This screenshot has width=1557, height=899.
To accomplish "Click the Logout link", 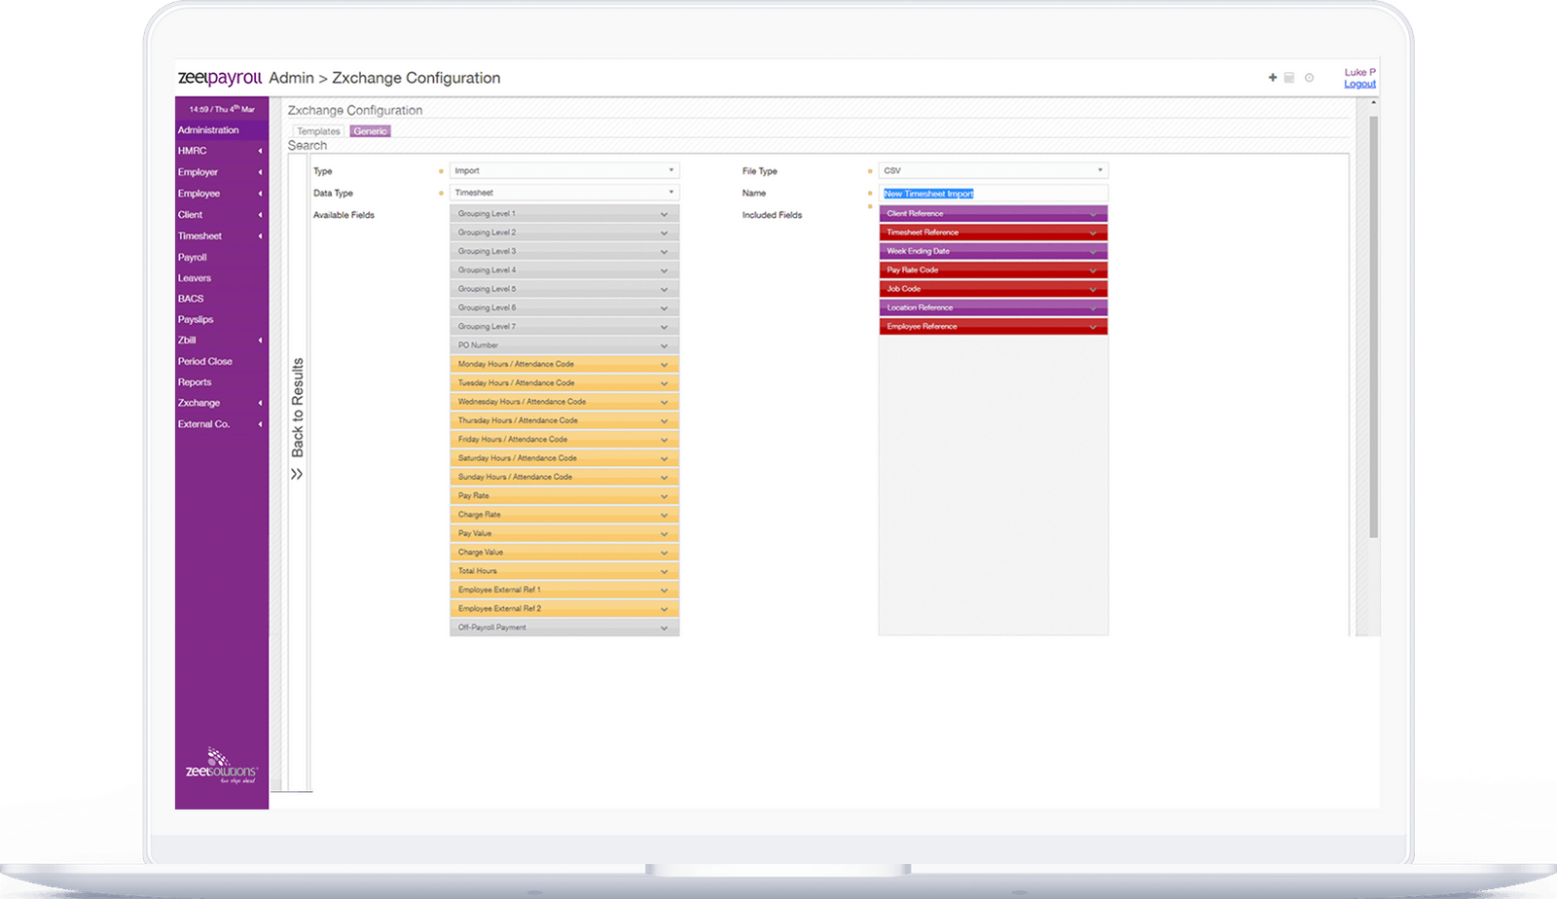I will 1359,84.
